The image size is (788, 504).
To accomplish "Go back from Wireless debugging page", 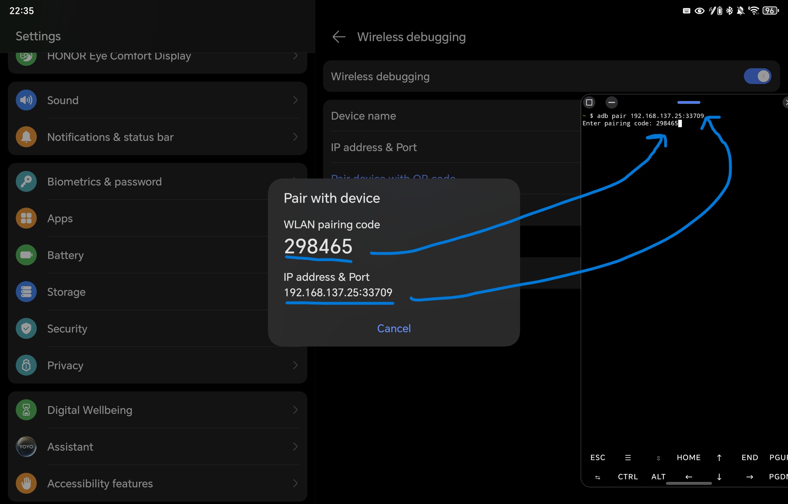I will pyautogui.click(x=339, y=37).
